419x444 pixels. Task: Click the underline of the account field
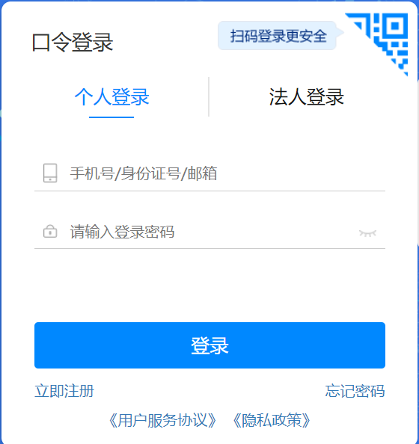(x=209, y=191)
